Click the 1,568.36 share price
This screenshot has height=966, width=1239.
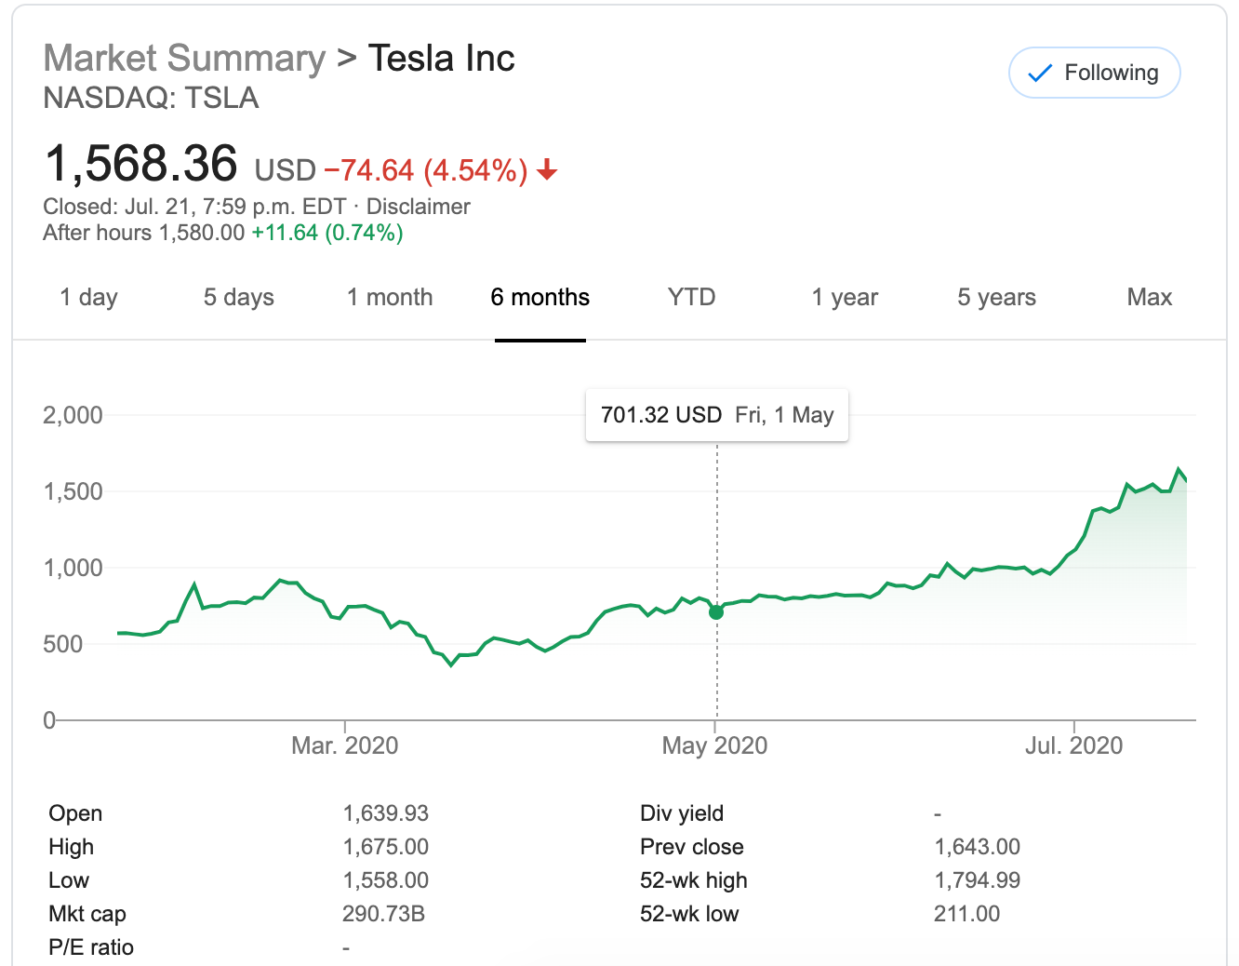(140, 164)
